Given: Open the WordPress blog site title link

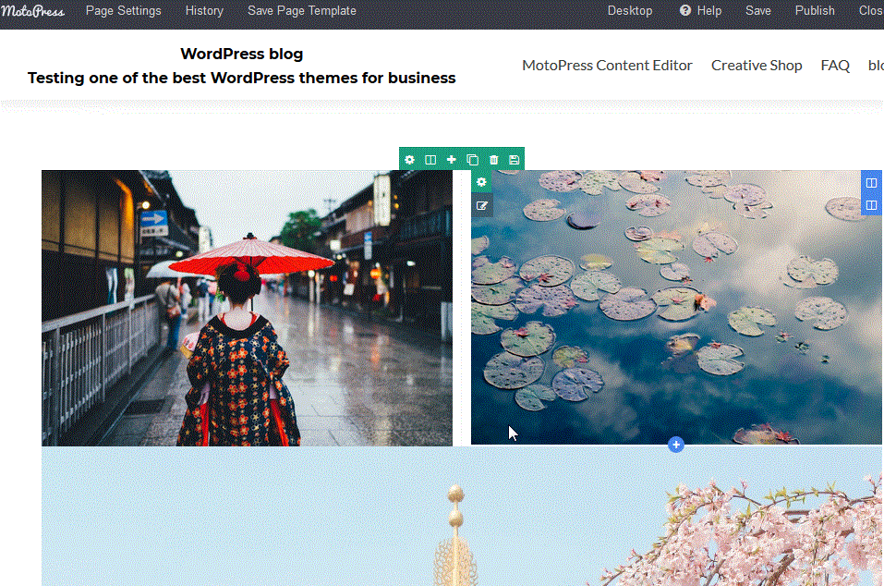Looking at the screenshot, I should 242,55.
